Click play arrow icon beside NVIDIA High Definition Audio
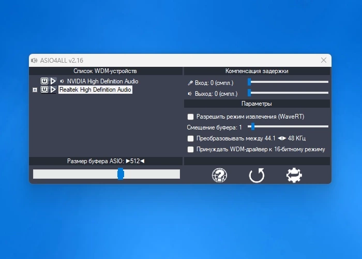The width and height of the screenshot is (362, 259). coord(53,81)
